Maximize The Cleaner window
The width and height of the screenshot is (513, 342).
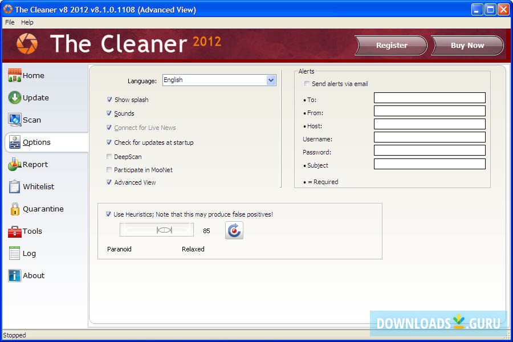click(x=490, y=10)
